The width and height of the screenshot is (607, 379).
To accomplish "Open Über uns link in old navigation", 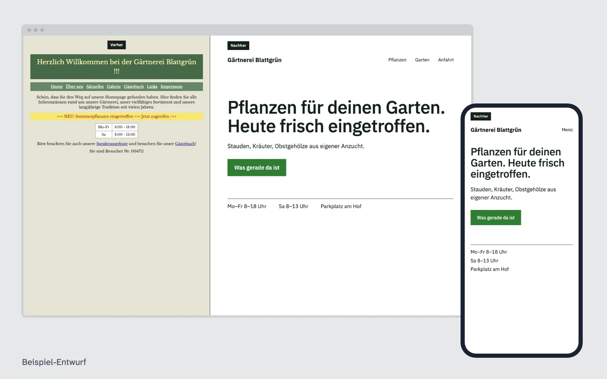I will (x=74, y=86).
